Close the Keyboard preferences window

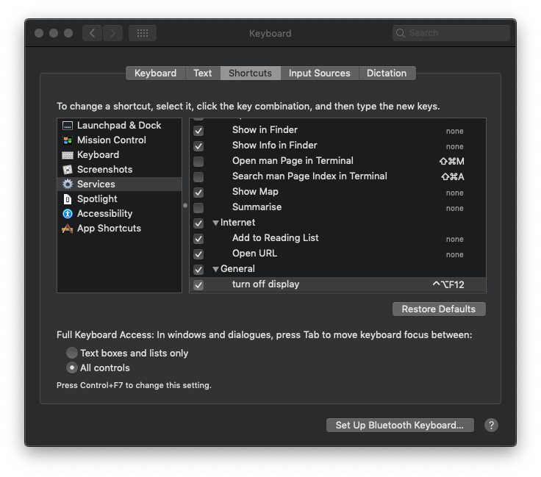(39, 33)
